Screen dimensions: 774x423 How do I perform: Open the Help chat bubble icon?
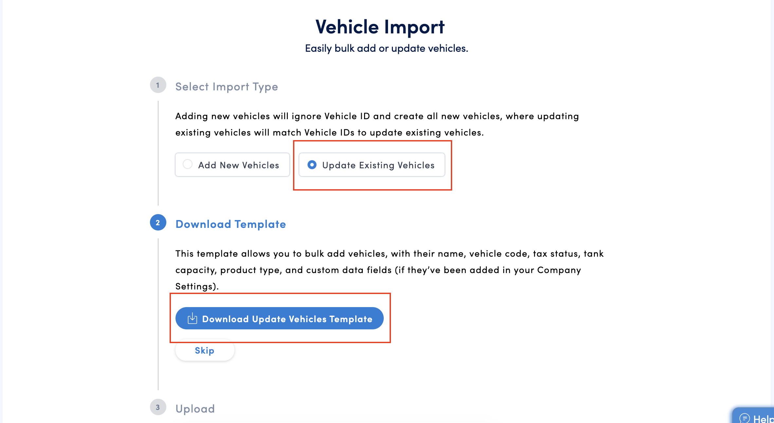pyautogui.click(x=745, y=418)
